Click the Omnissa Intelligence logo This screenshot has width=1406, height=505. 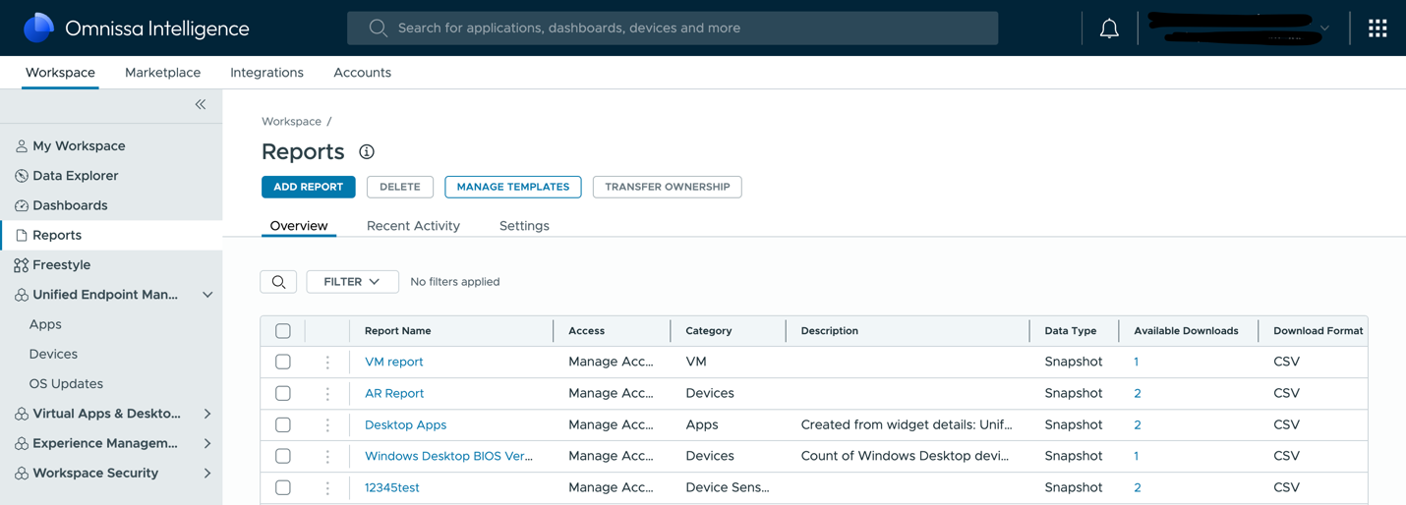[x=39, y=28]
